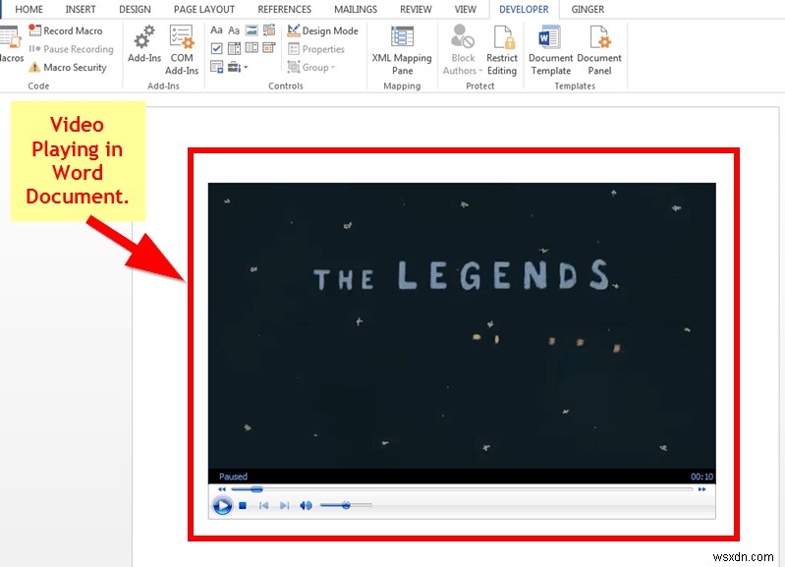Insert Building Block Gallery Content Control
The height and width of the screenshot is (567, 785).
(269, 30)
